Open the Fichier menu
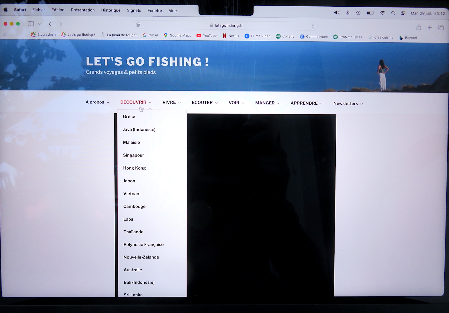 point(39,10)
